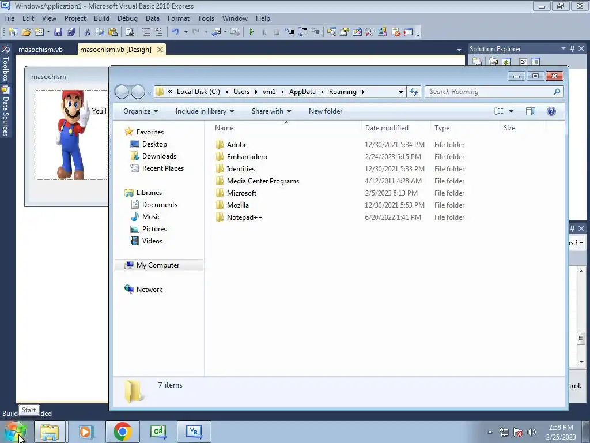Click the Comment out selected lines icon
The height and width of the screenshot is (443, 590).
point(146,32)
